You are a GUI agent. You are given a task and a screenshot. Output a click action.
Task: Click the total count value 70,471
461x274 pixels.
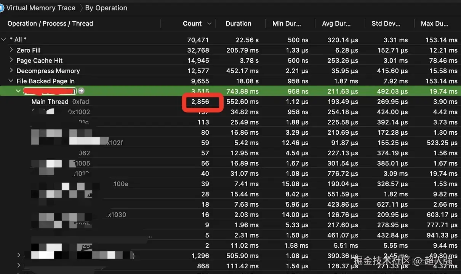click(198, 40)
